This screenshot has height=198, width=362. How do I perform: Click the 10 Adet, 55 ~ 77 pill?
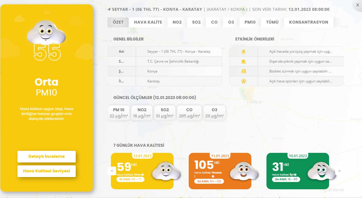click(131, 179)
